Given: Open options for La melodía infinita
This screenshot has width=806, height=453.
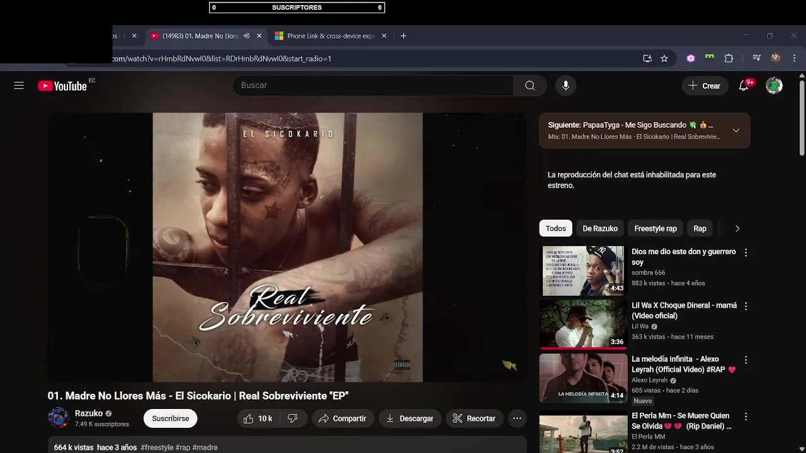Looking at the screenshot, I should pos(746,361).
